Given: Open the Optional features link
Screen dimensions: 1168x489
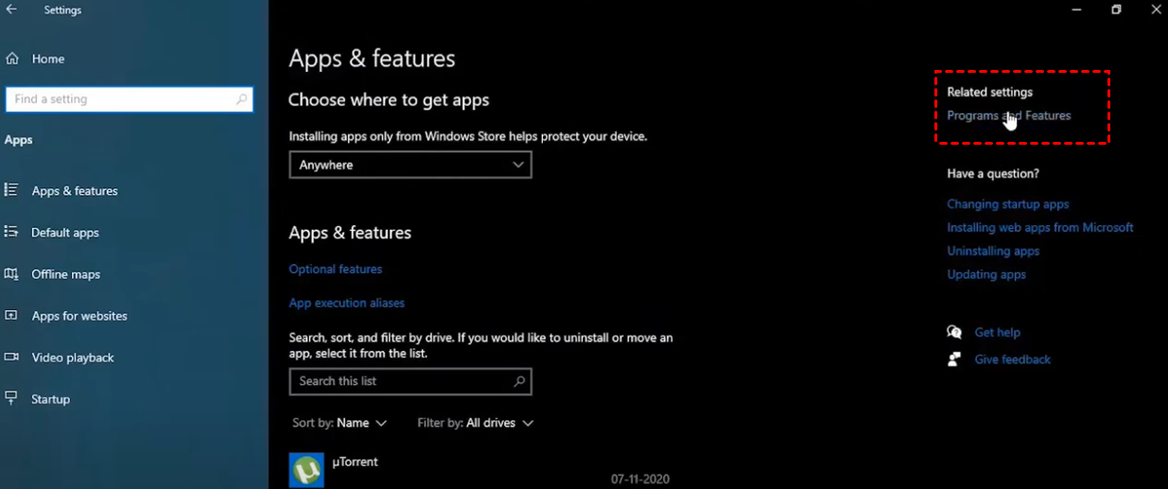Looking at the screenshot, I should point(336,270).
